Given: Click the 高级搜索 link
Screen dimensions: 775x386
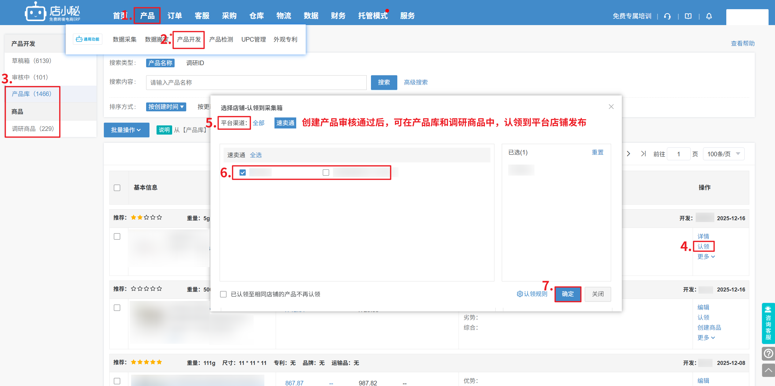Looking at the screenshot, I should [x=416, y=82].
